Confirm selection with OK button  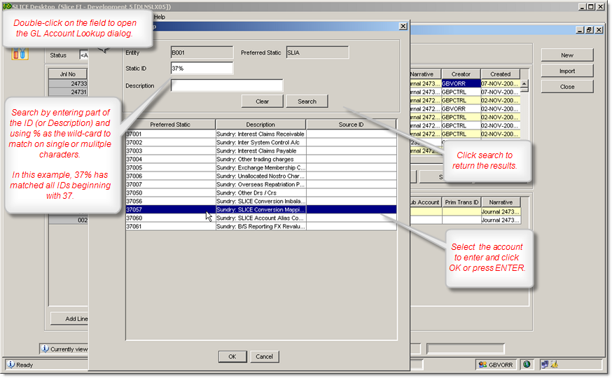click(232, 356)
